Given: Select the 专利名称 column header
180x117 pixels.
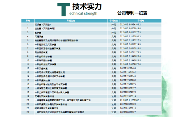Looking at the screenshot, I should point(71,21).
